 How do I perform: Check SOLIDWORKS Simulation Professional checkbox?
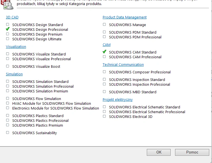pyautogui.click(x=8, y=86)
